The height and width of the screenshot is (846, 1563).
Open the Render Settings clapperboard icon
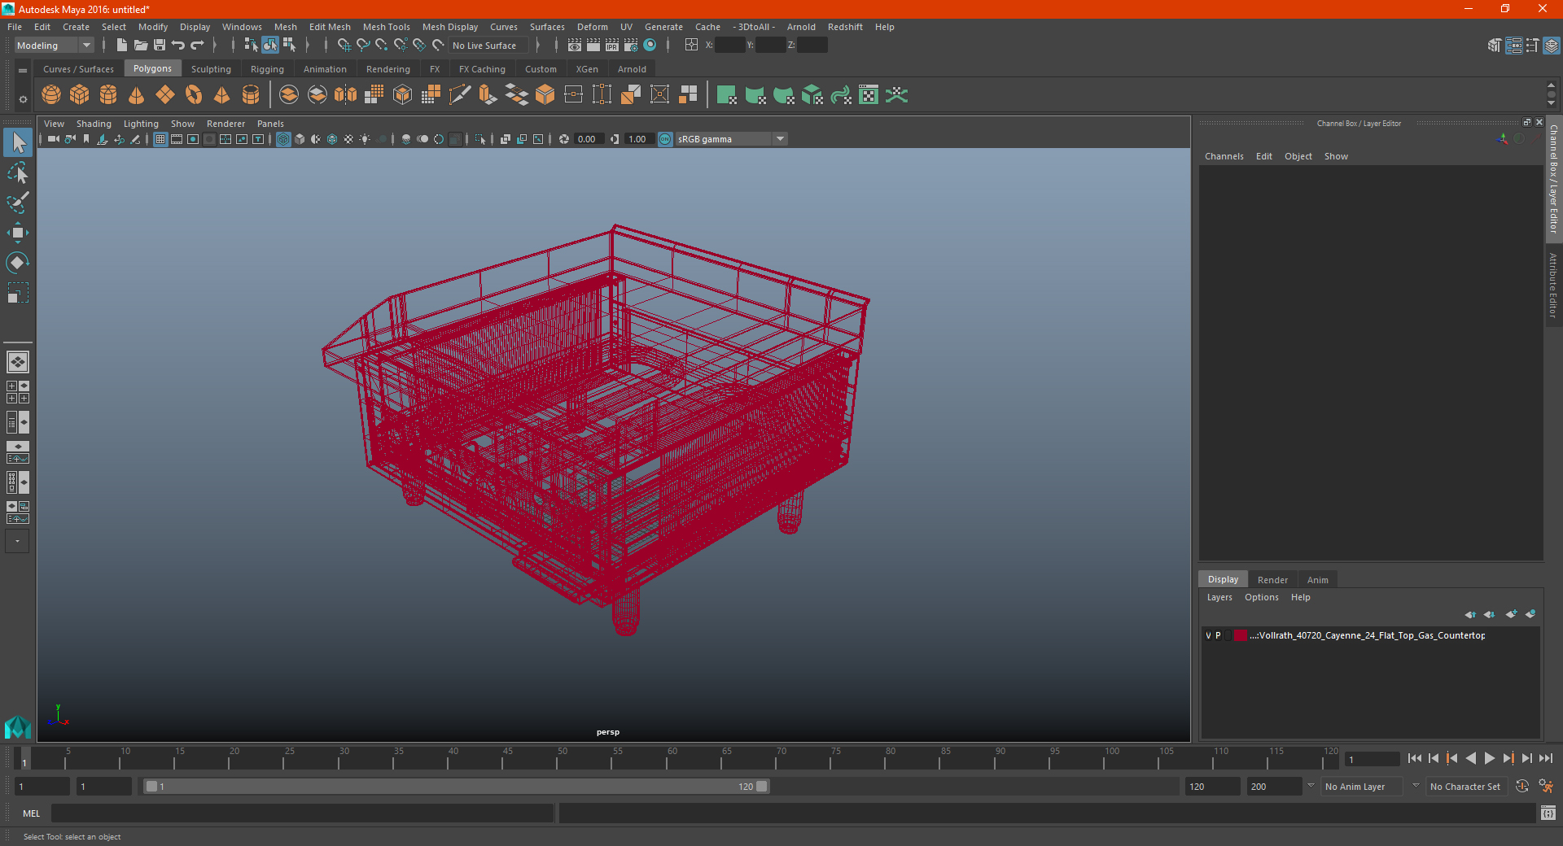tap(631, 46)
